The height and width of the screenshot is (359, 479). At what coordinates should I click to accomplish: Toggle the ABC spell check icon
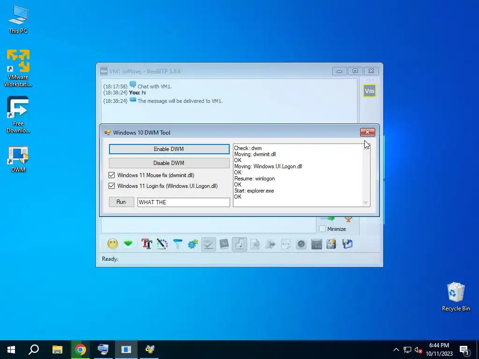[x=209, y=244]
